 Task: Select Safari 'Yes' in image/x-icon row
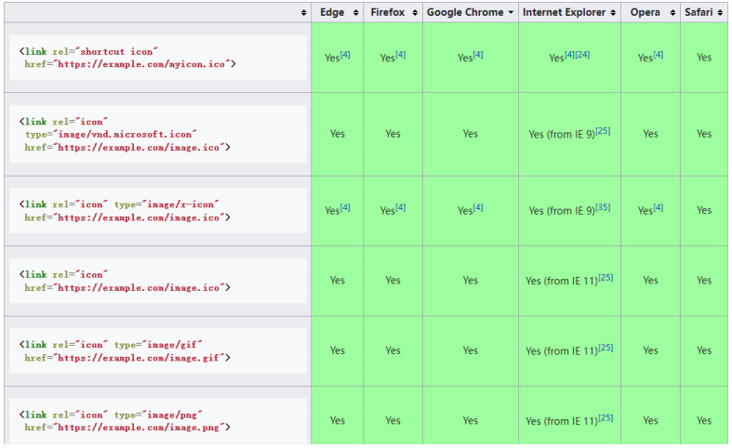(x=704, y=210)
